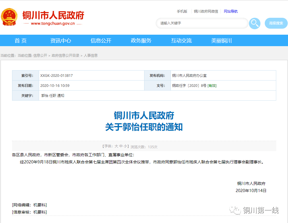Click breadcrumb 信息公开
The image size is (288, 223).
pyautogui.click(x=40, y=55)
